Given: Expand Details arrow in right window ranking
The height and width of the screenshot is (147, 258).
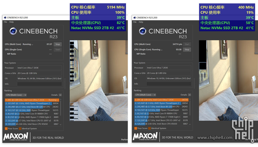Looking at the screenshot, I should pyautogui.click(x=189, y=95).
